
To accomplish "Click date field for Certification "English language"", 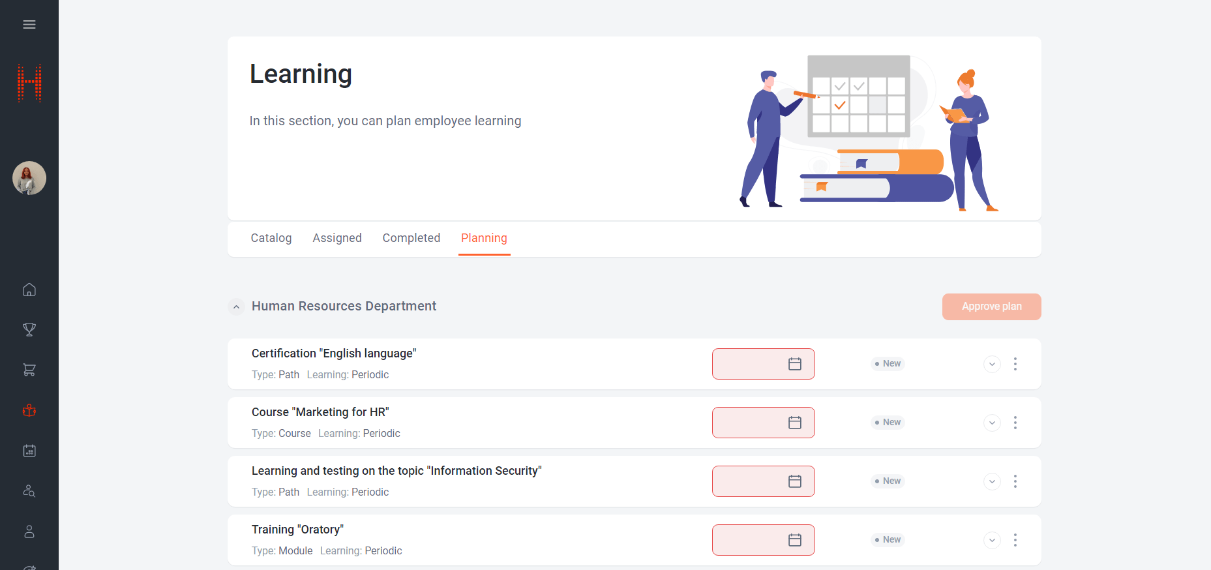I will click(x=763, y=364).
